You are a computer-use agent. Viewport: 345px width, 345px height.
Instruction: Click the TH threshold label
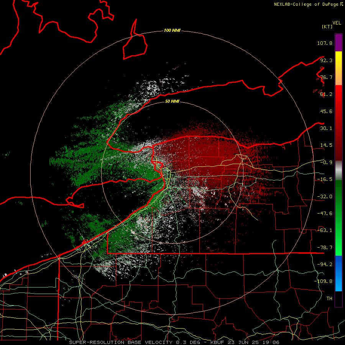point(329,299)
